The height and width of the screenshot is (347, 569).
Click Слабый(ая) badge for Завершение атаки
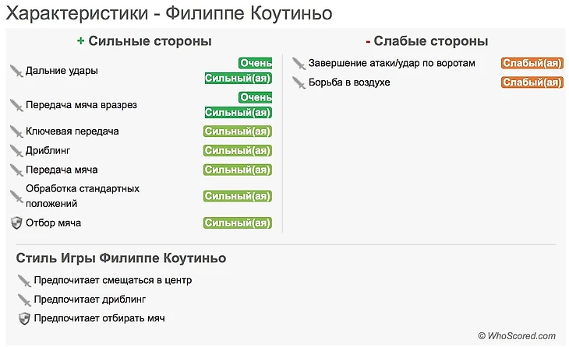[x=532, y=63]
